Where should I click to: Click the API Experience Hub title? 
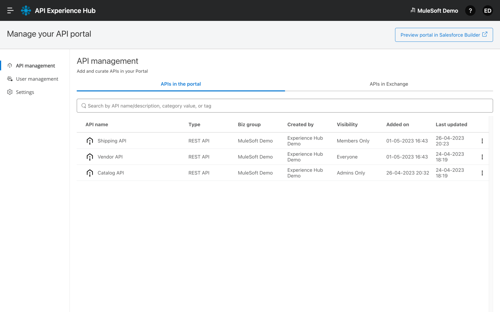coord(65,11)
